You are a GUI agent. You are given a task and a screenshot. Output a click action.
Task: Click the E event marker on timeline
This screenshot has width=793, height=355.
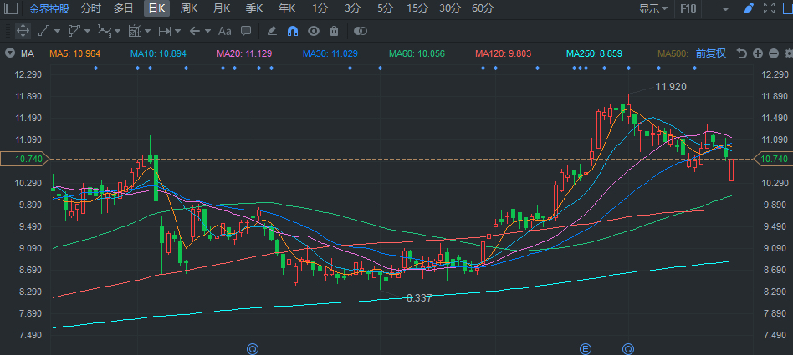tap(586, 348)
